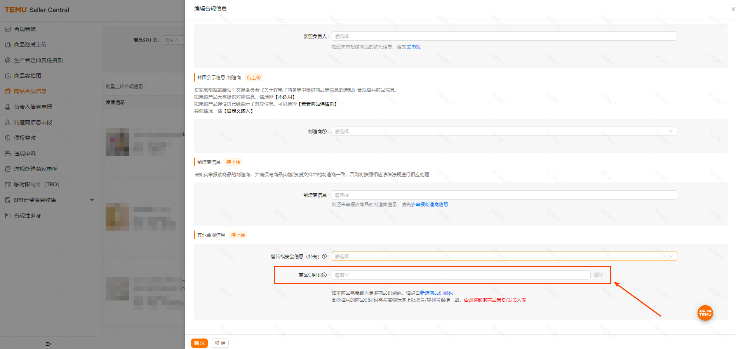Open the 制造商信息 selection field
Viewport: 736px width, 349px height.
[504, 195]
